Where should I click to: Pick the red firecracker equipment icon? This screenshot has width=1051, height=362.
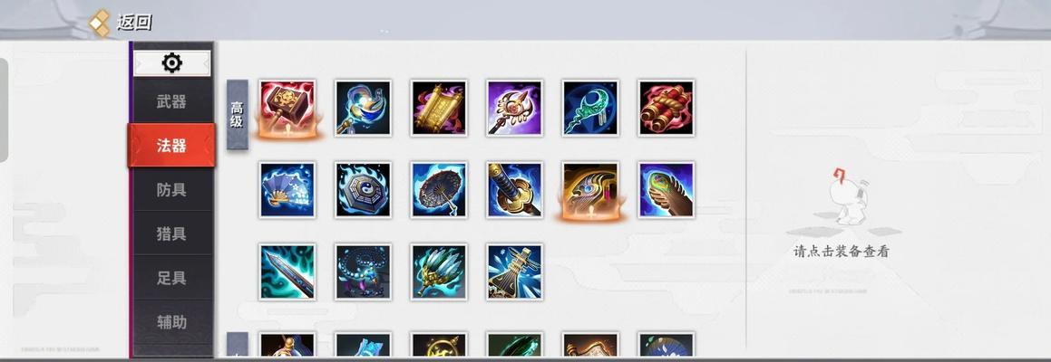click(667, 109)
